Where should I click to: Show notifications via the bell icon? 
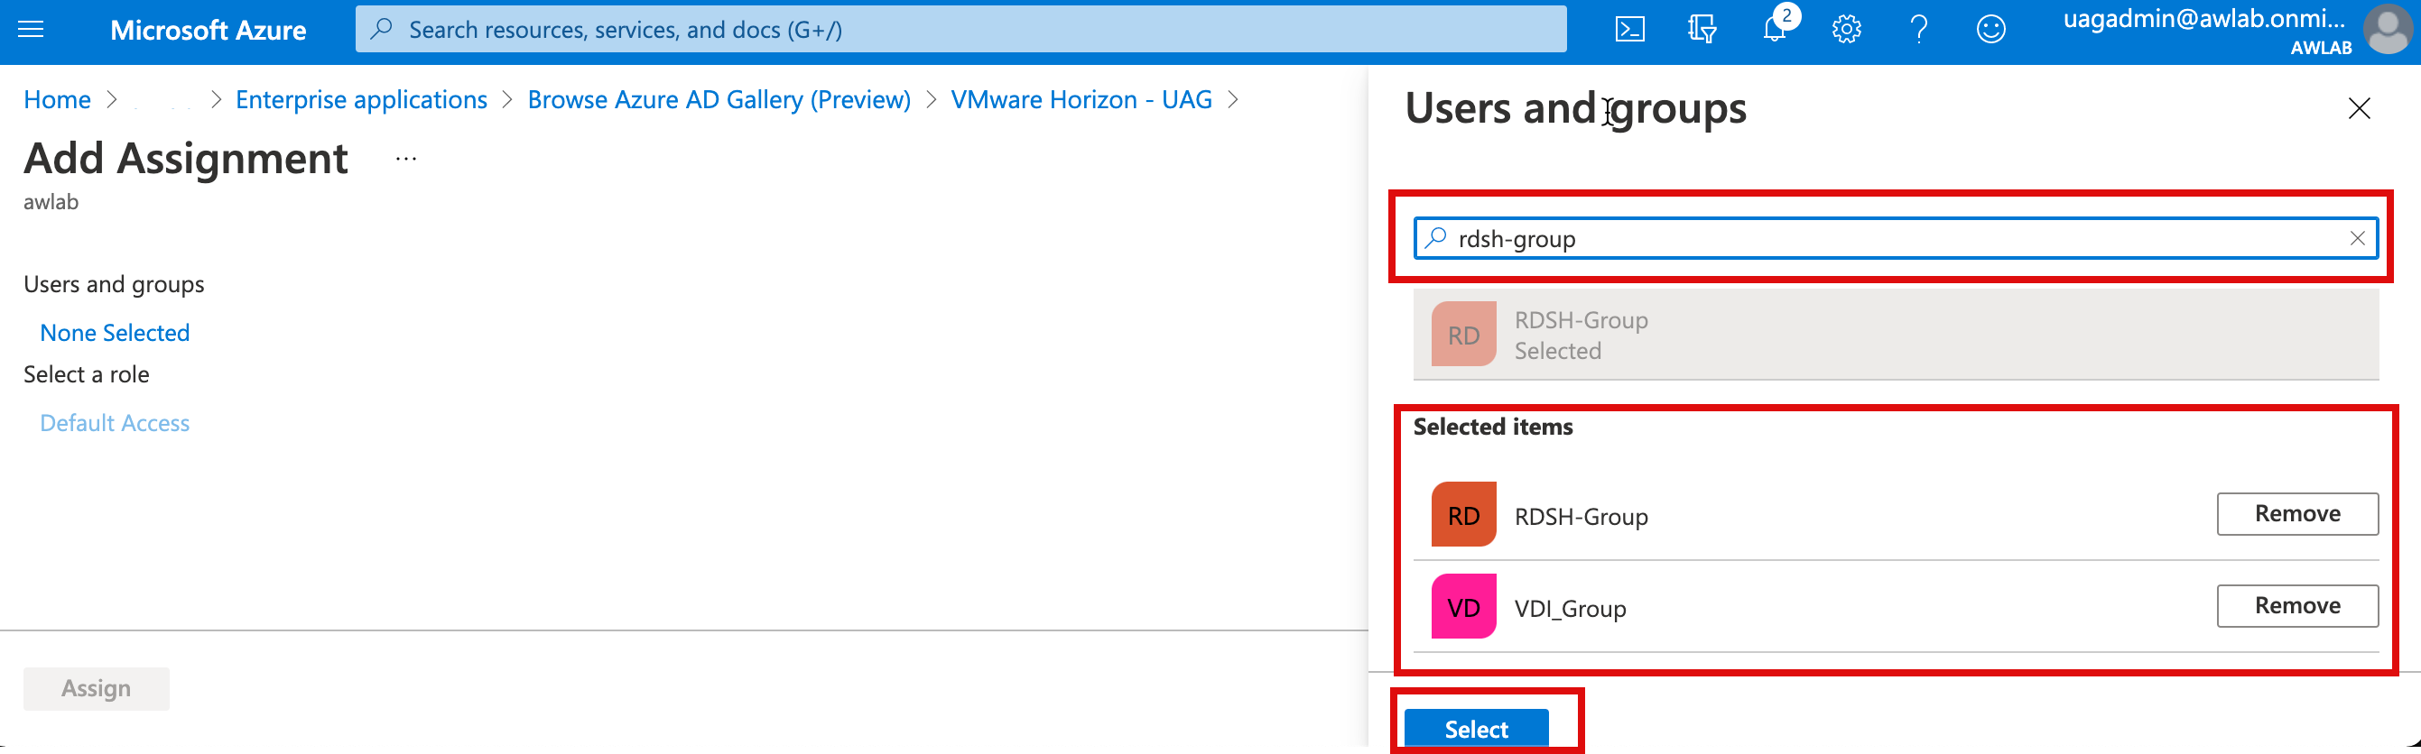coord(1774,30)
